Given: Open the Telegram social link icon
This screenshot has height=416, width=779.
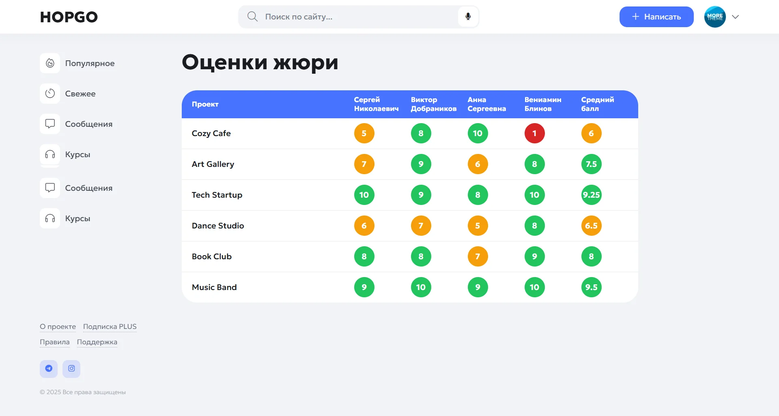Looking at the screenshot, I should coord(49,369).
